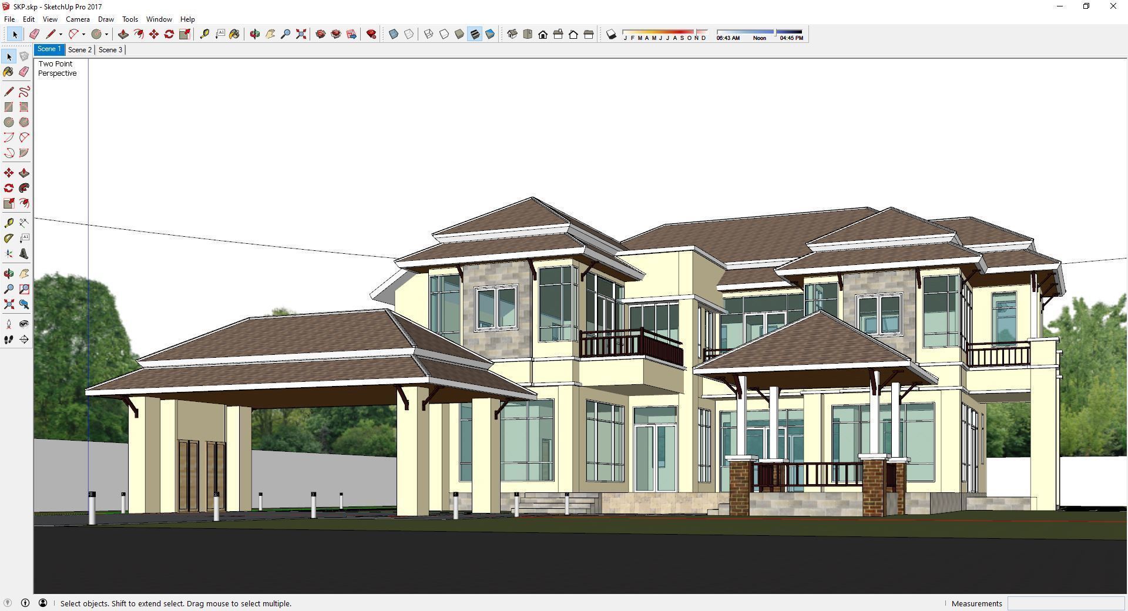Select the Rotated Rectangle tool
1128x611 pixels.
[24, 107]
